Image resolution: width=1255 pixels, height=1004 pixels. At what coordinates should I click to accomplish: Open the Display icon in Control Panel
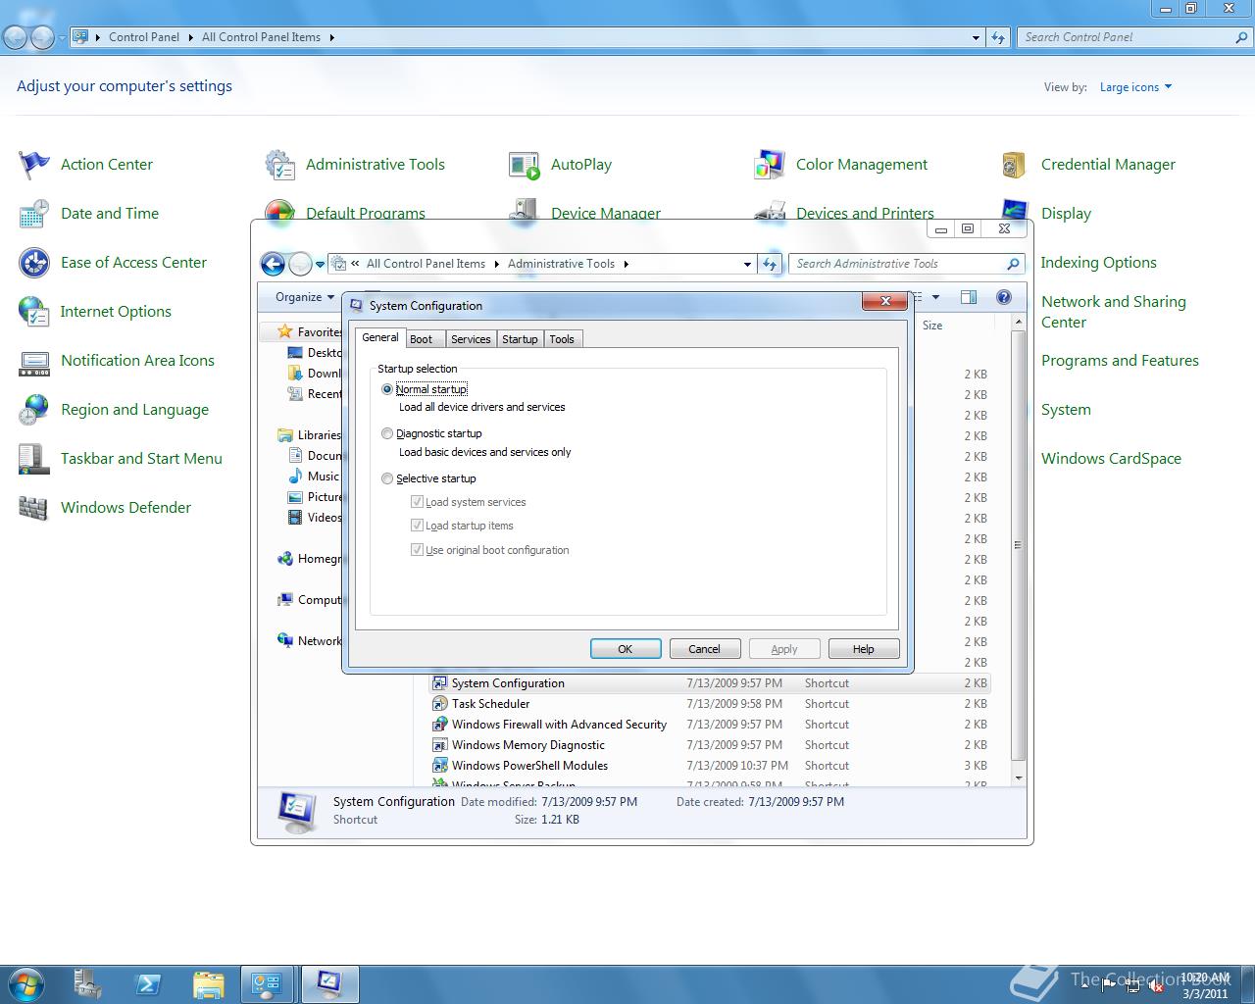click(1015, 211)
